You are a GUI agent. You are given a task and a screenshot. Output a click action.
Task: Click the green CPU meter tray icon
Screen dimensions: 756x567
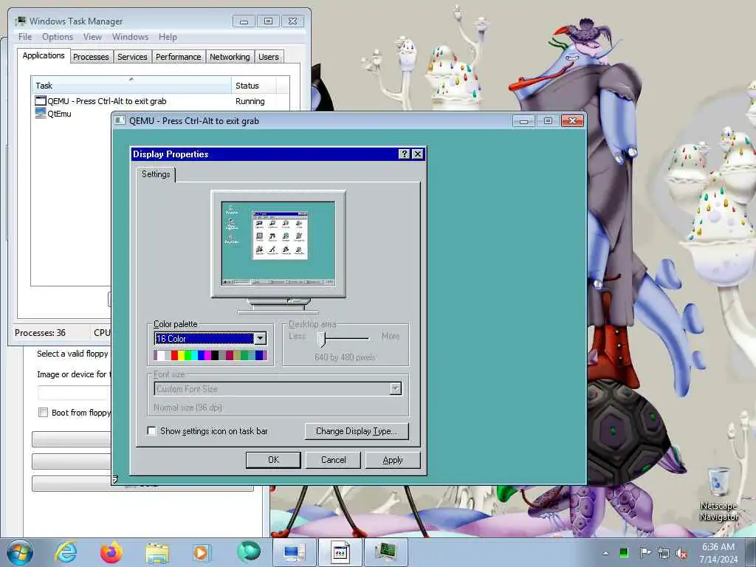(x=624, y=552)
